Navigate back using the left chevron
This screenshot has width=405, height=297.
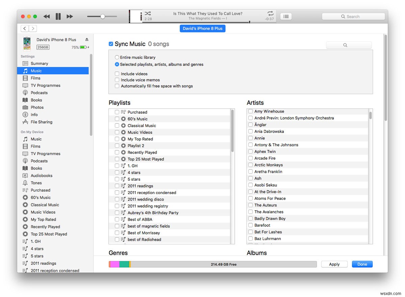(x=24, y=28)
